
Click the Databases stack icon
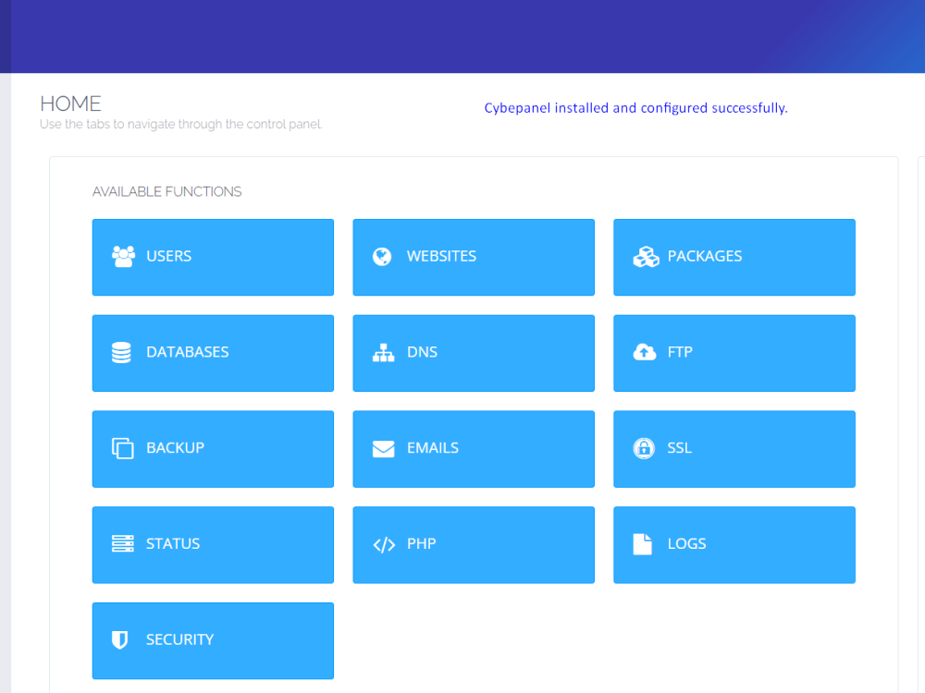(120, 352)
